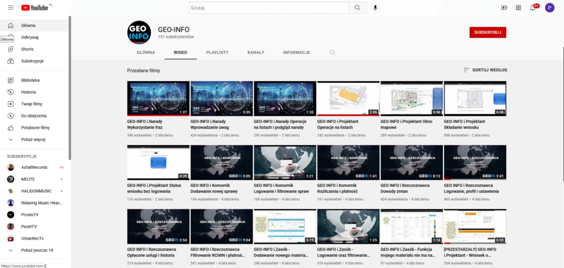Start voice search with microphone icon
Screen dimensions: 564x268
pyautogui.click(x=375, y=8)
